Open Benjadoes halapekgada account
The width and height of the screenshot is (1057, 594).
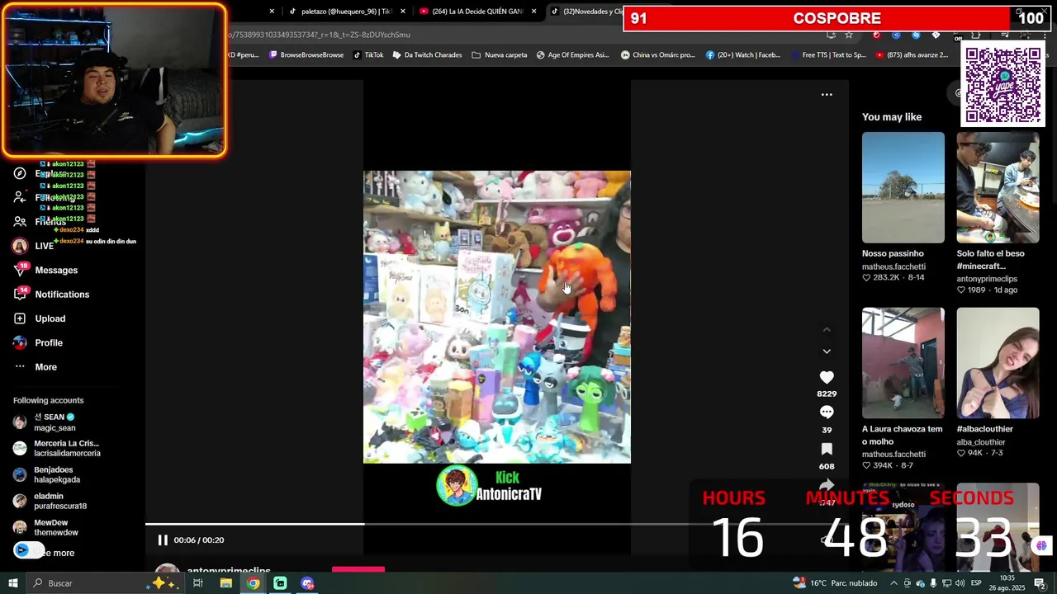click(46, 474)
